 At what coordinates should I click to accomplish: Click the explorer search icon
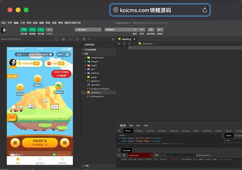(x=90, y=39)
